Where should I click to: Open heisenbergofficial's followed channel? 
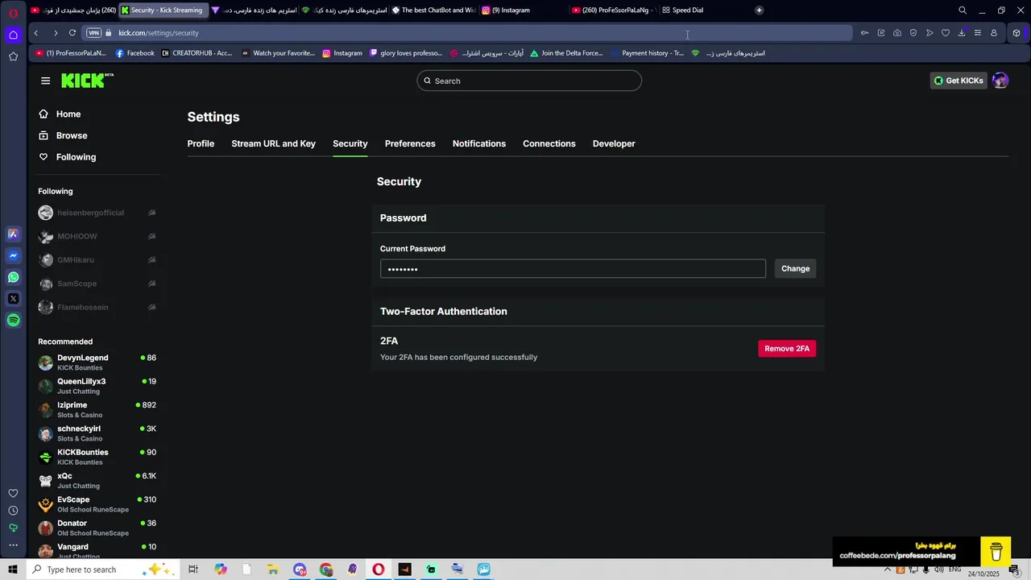tap(97, 213)
